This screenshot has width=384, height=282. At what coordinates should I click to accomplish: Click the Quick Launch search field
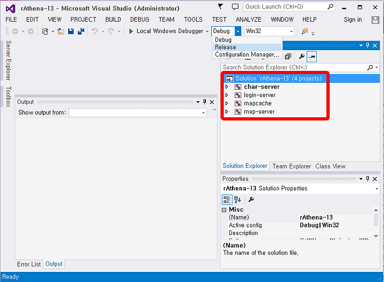[289, 6]
